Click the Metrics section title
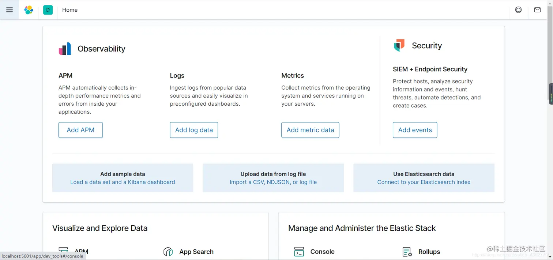This screenshot has width=553, height=260. click(x=293, y=75)
